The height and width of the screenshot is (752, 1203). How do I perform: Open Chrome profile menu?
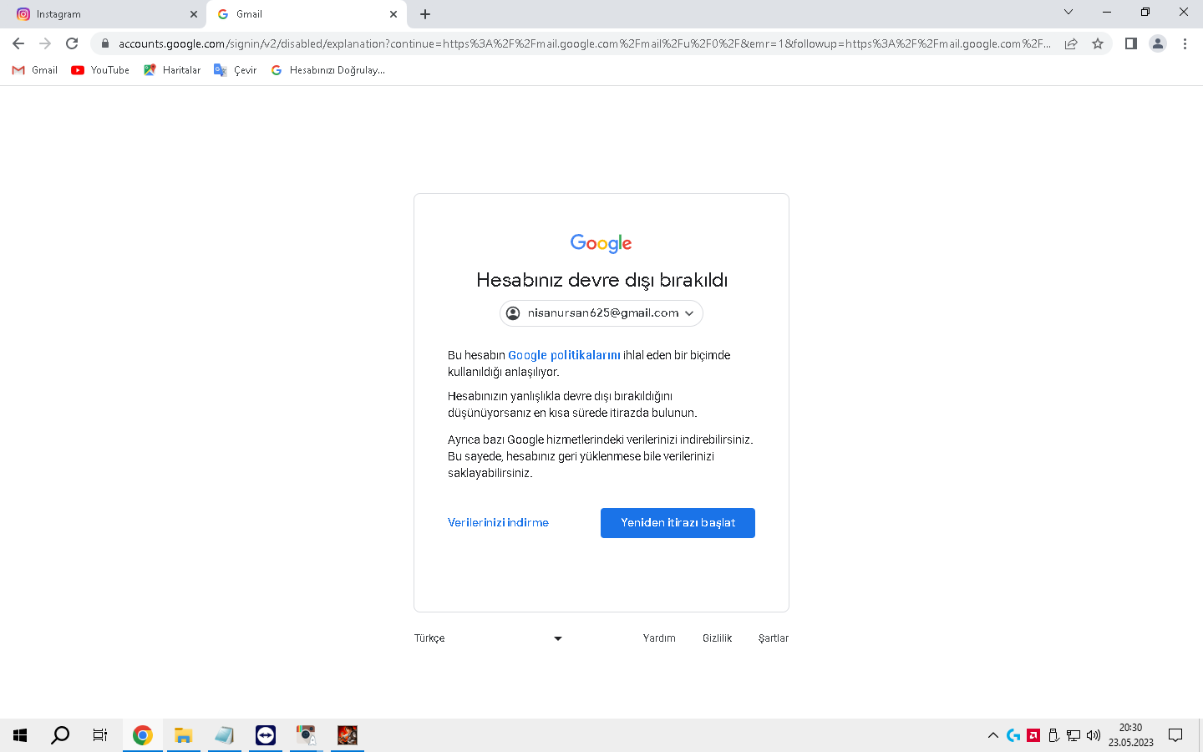coord(1158,43)
